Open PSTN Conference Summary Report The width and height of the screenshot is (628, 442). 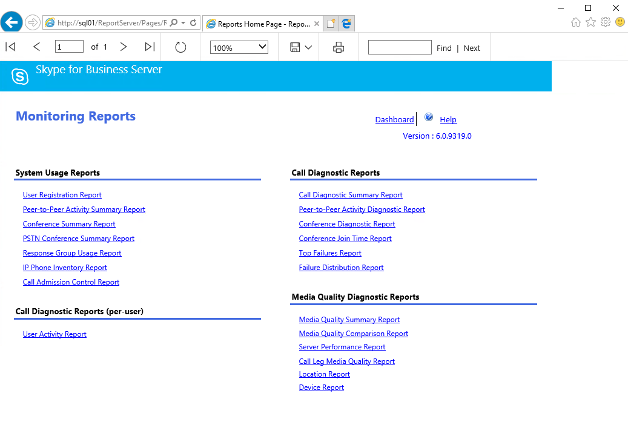tap(79, 239)
